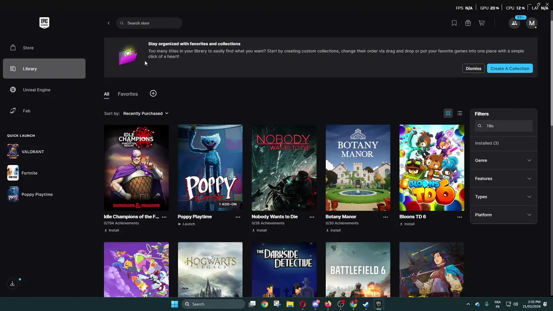Screen dimensions: 553x311
Task: Open options menu for Idle Champions
Action: pos(164,217)
